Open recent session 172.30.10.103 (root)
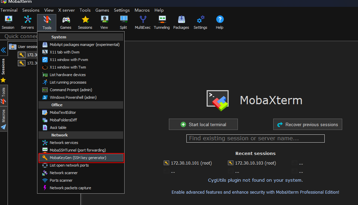The image size is (358, 205). coord(252,163)
